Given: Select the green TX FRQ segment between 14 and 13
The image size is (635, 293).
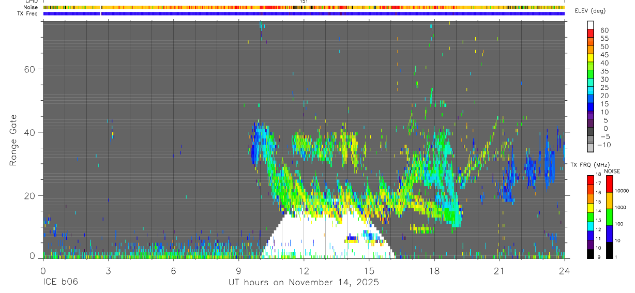Looking at the screenshot, I should (590, 217).
